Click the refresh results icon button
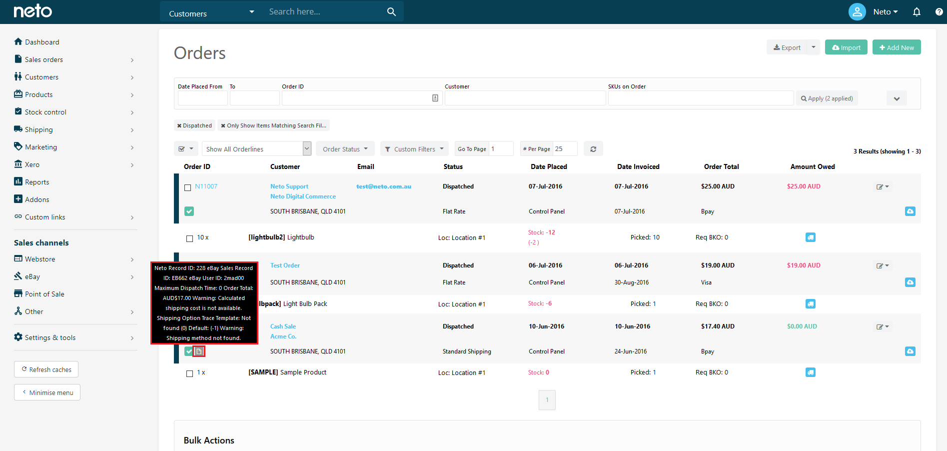The width and height of the screenshot is (947, 451). [593, 149]
